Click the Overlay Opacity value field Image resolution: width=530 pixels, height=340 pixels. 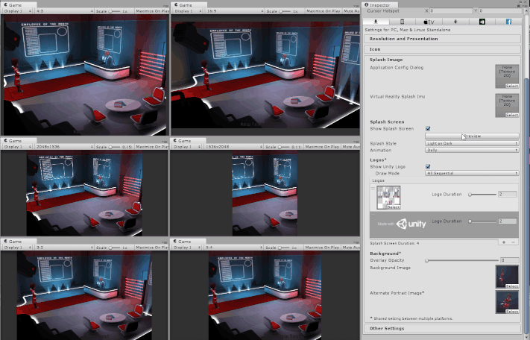(510, 260)
